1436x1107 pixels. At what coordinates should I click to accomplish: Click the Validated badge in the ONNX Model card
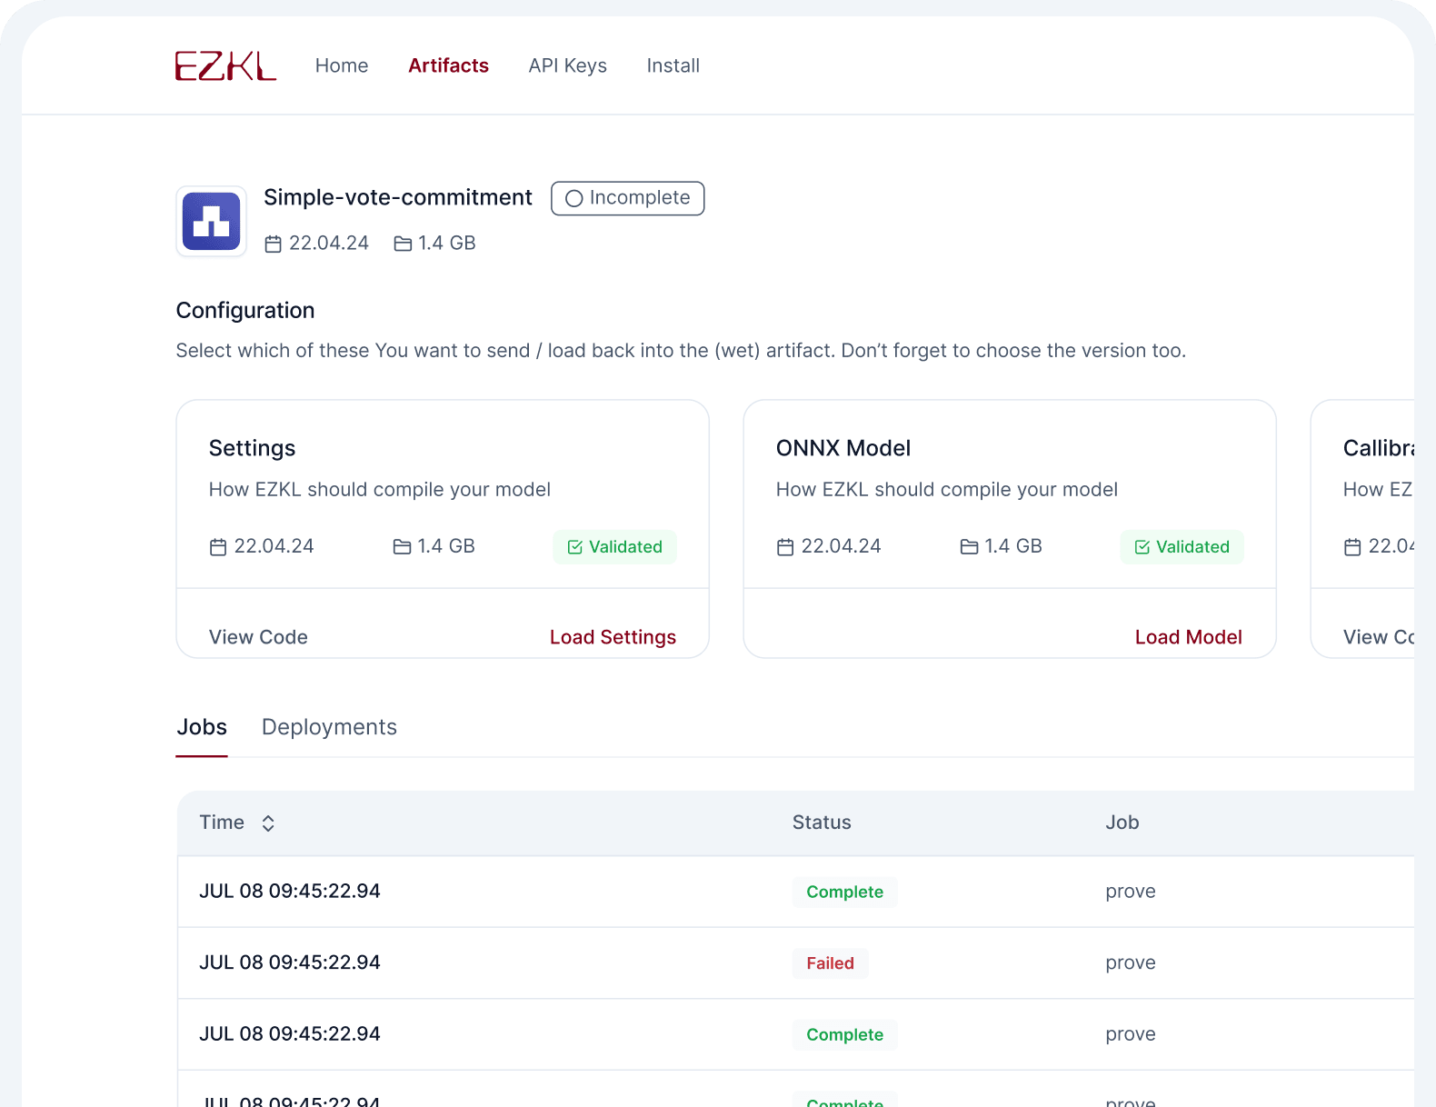coord(1182,547)
